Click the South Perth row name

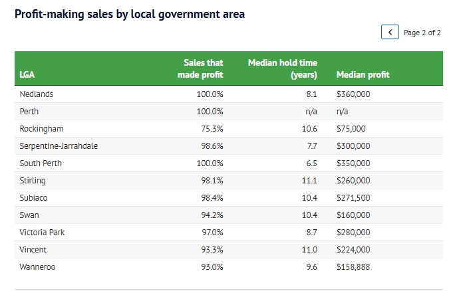(x=41, y=163)
